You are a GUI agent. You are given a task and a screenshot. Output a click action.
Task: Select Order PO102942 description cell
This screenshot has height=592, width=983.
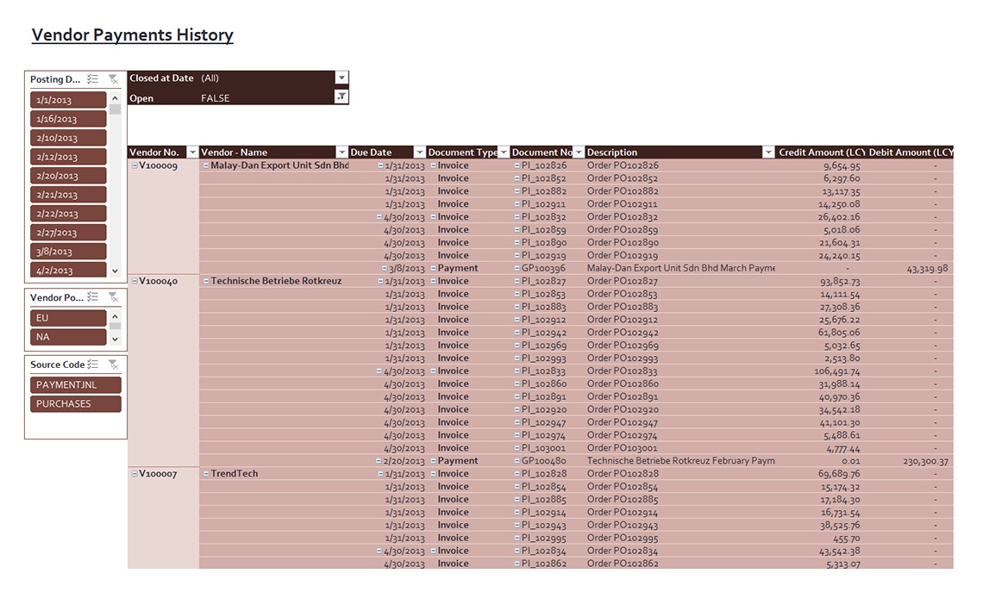point(623,333)
